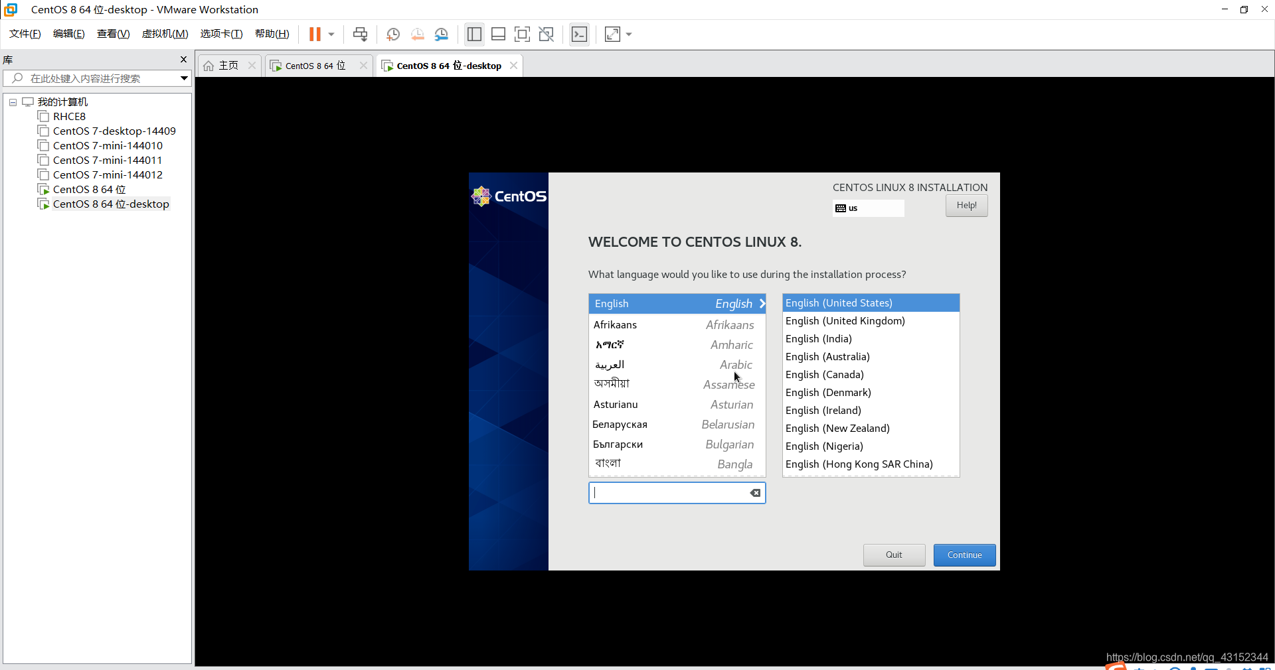
Task: Open the console view icon
Action: tap(579, 34)
